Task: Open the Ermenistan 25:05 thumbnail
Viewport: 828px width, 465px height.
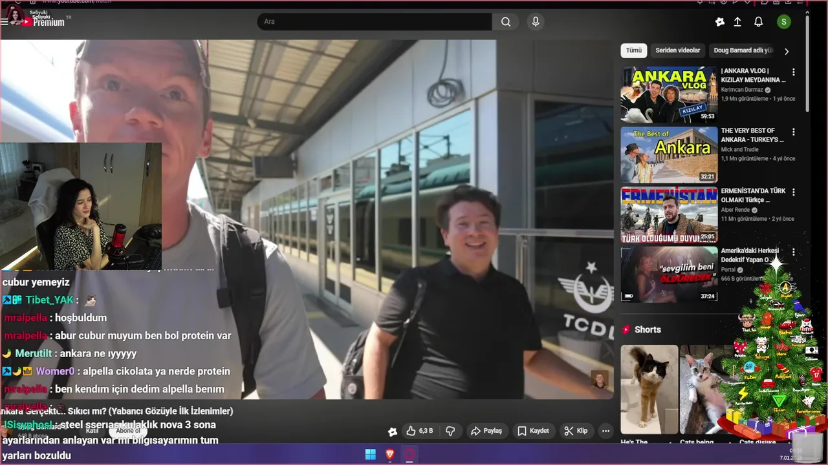Action: tap(669, 215)
